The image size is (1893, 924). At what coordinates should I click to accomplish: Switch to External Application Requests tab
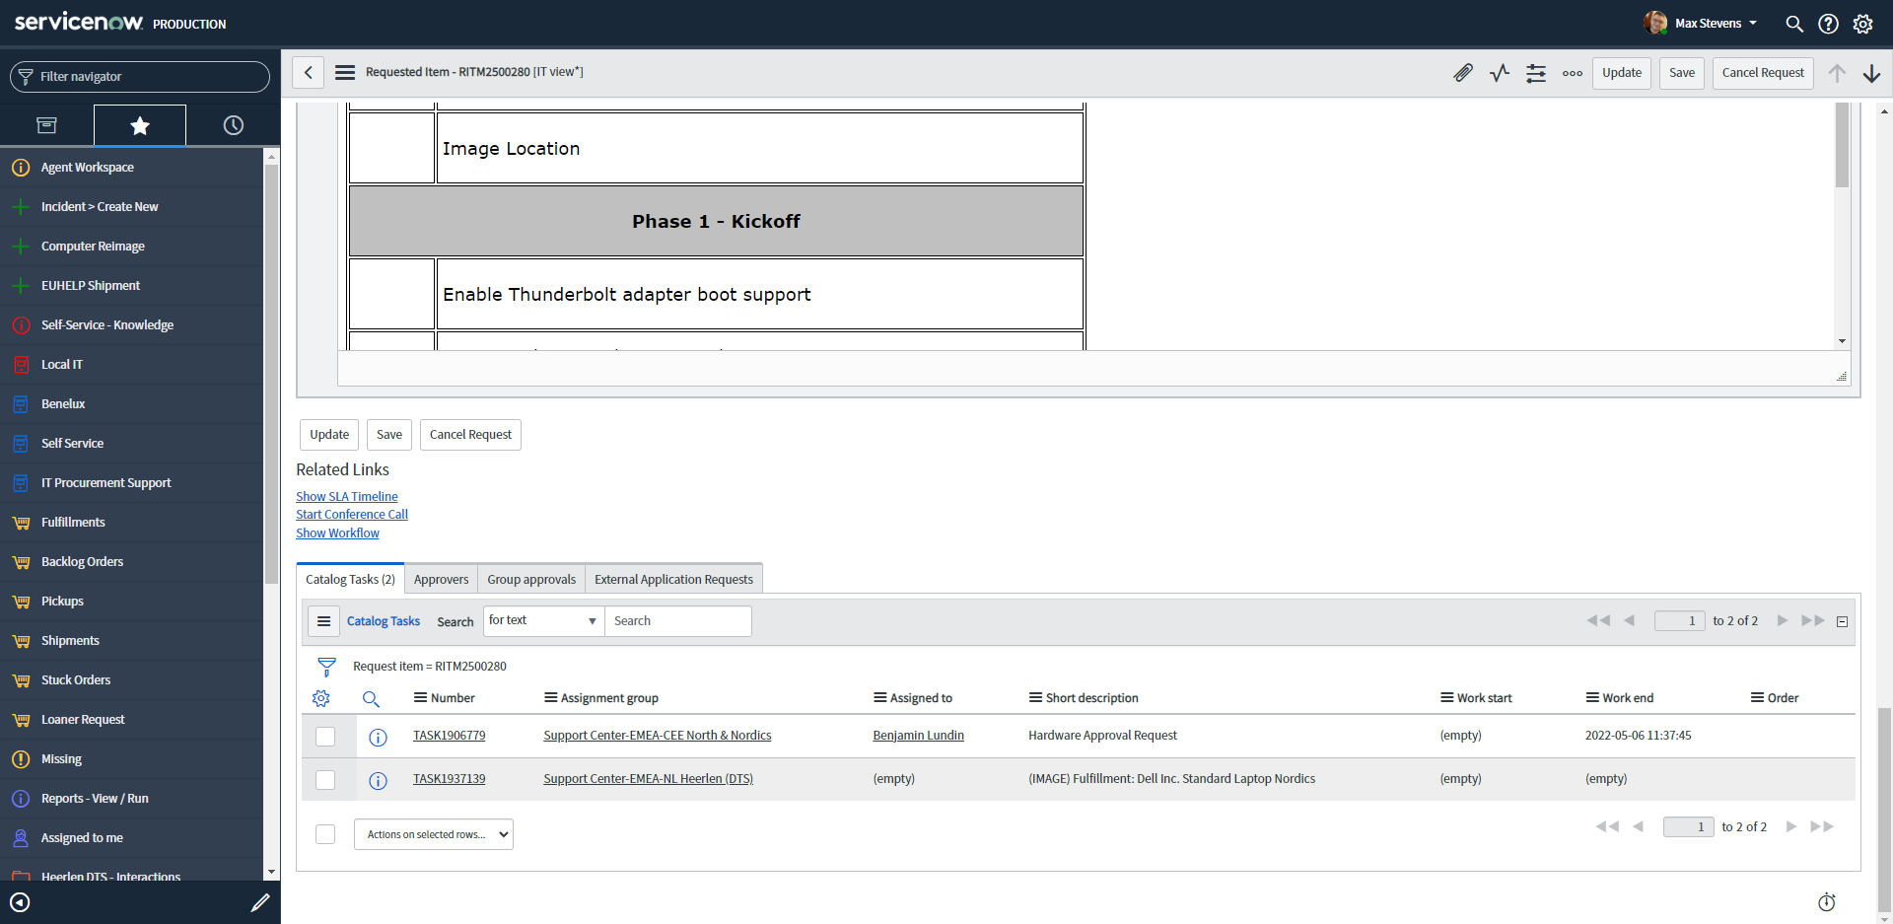tap(673, 580)
